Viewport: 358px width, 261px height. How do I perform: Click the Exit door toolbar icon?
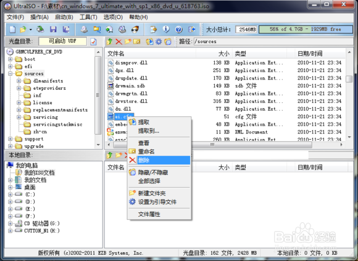tap(191, 30)
